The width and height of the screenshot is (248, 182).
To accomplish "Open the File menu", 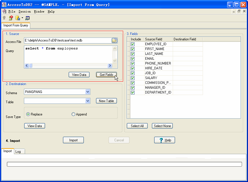I will pyautogui.click(x=12, y=12).
